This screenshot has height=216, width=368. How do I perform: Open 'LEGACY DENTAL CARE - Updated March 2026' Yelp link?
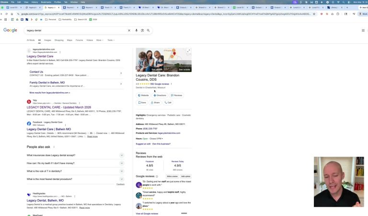pos(58,107)
